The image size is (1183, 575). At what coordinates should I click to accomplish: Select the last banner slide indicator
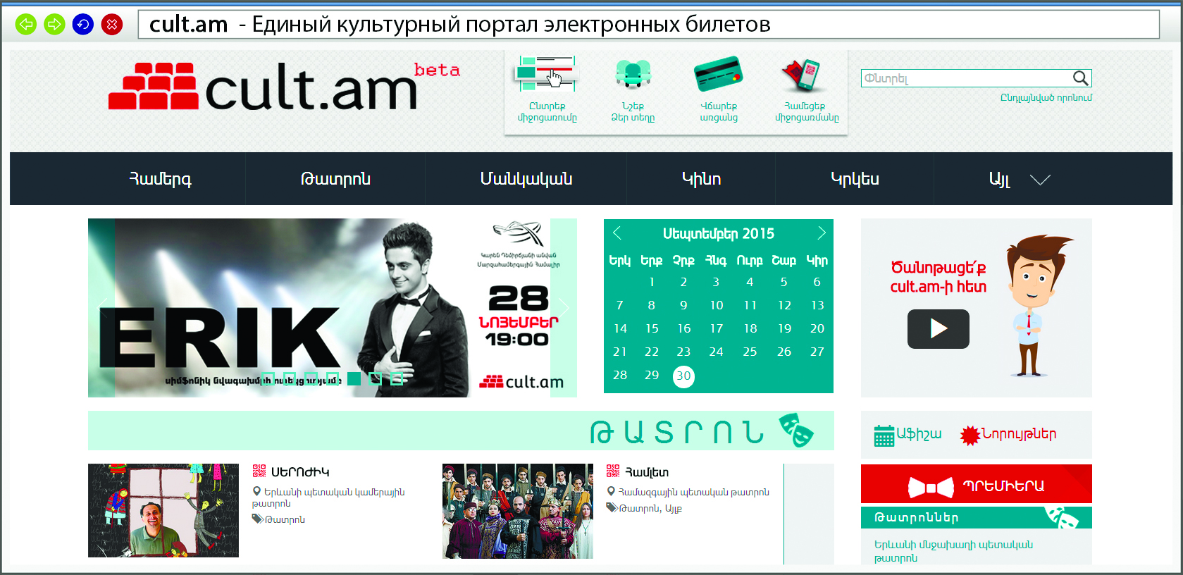[x=397, y=378]
